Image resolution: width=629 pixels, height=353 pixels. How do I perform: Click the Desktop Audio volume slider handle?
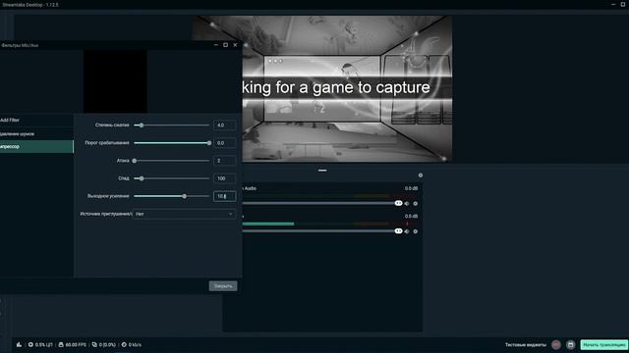click(x=398, y=203)
